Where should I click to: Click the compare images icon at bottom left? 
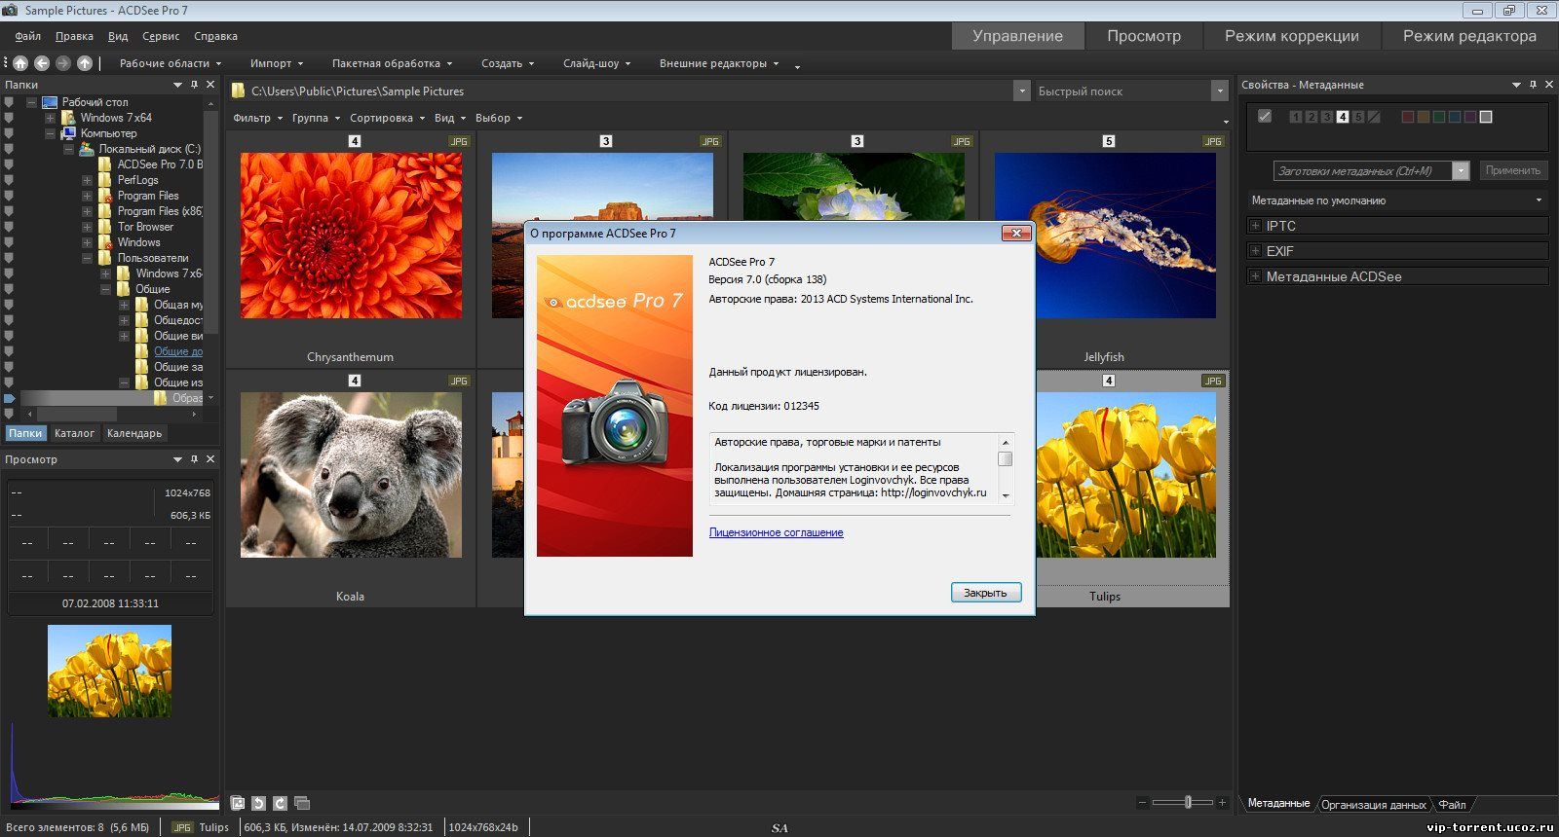click(x=238, y=803)
